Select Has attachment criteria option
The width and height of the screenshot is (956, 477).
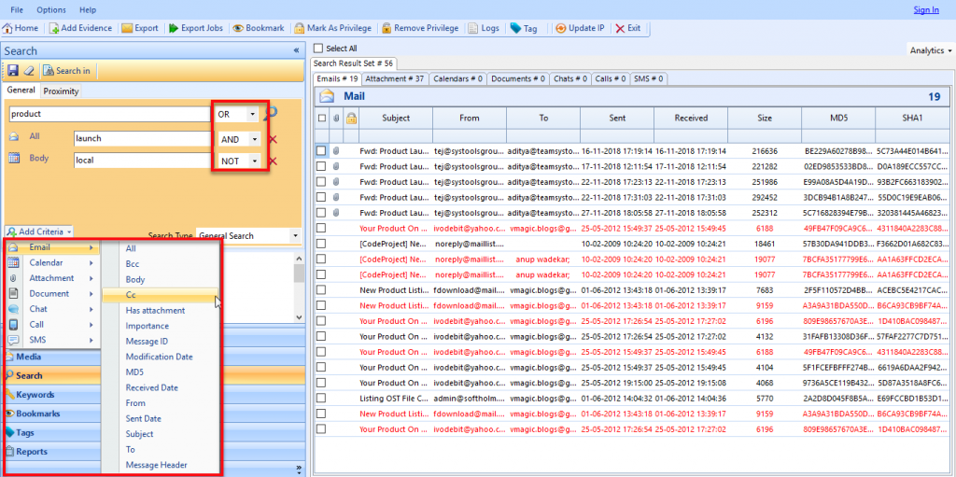click(156, 311)
